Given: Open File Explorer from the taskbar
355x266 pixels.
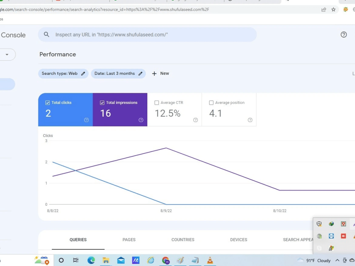Looking at the screenshot, I should point(106,260).
